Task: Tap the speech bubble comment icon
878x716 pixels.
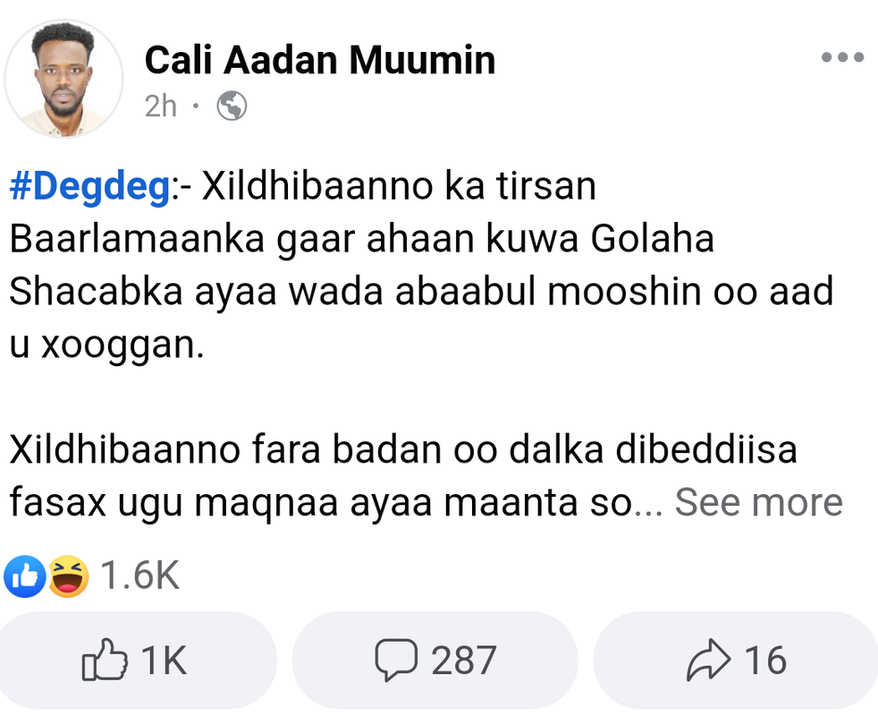Action: click(395, 661)
